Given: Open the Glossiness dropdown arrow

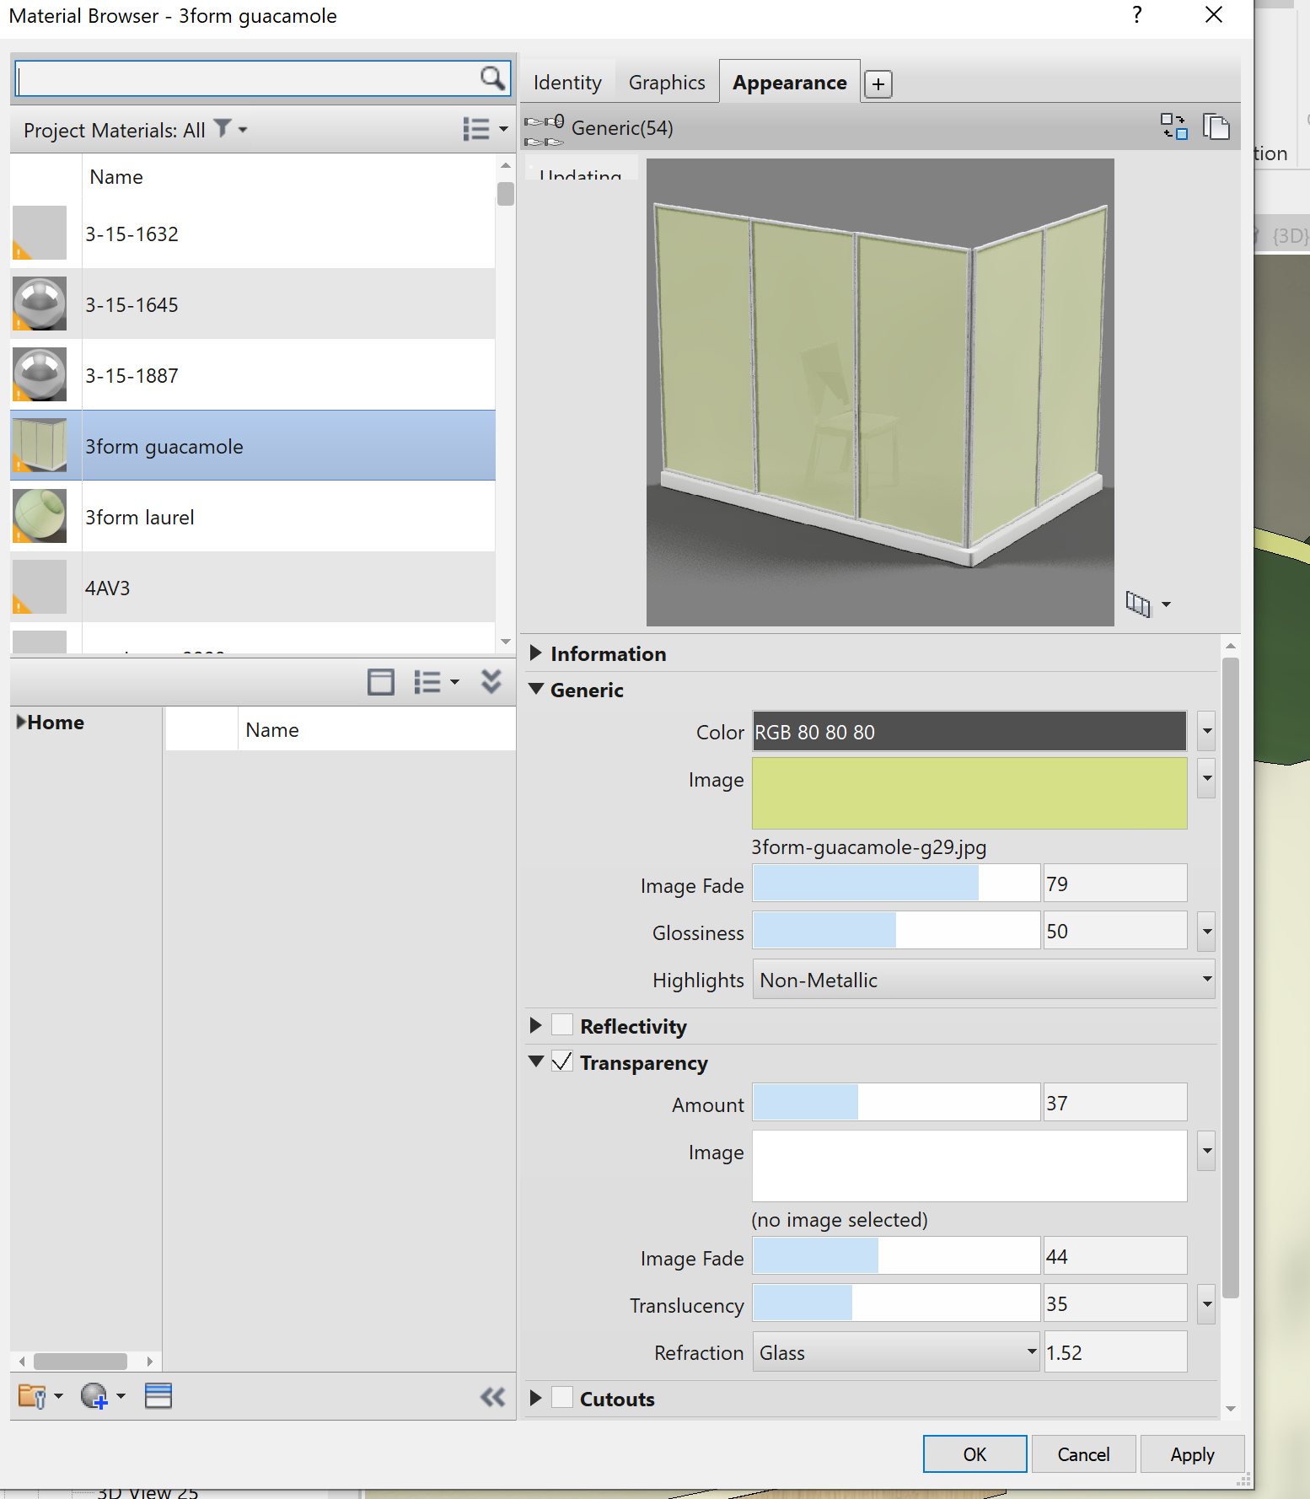Looking at the screenshot, I should [x=1206, y=931].
